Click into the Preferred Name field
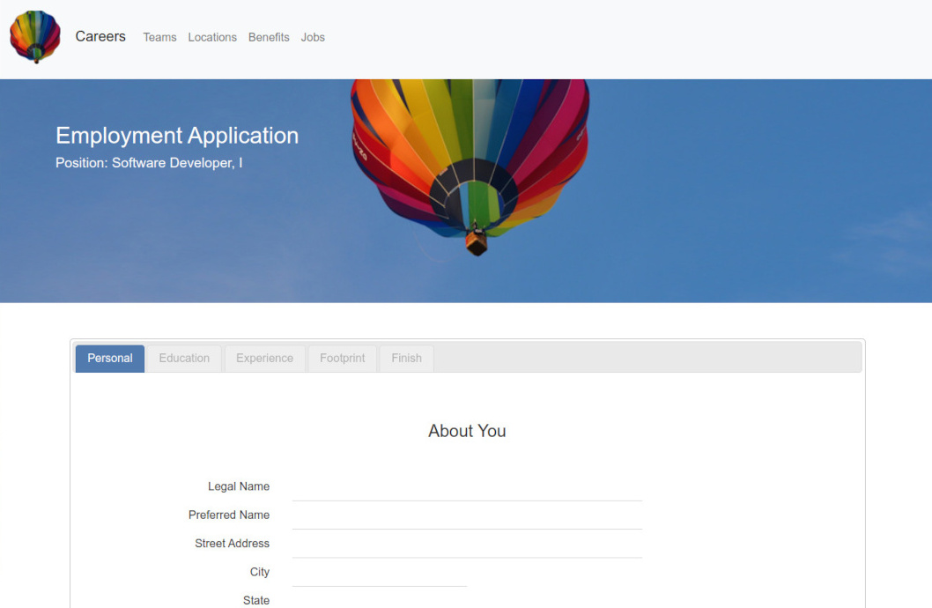This screenshot has height=608, width=932. tap(467, 515)
